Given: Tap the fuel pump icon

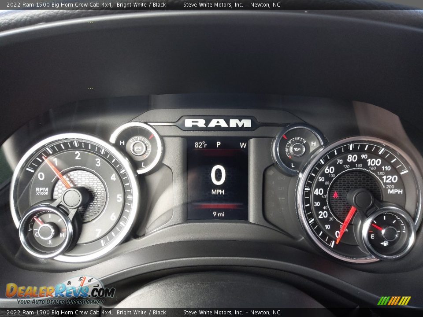Looking at the screenshot, I should coord(385,243).
